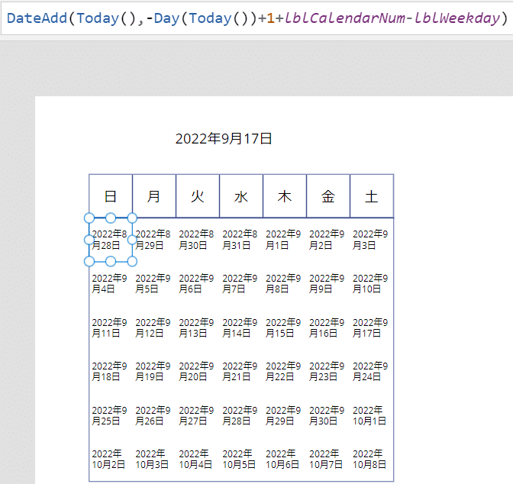This screenshot has width=513, height=484.
Task: Click the calendar cell 2022年10月5日
Action: click(x=241, y=459)
